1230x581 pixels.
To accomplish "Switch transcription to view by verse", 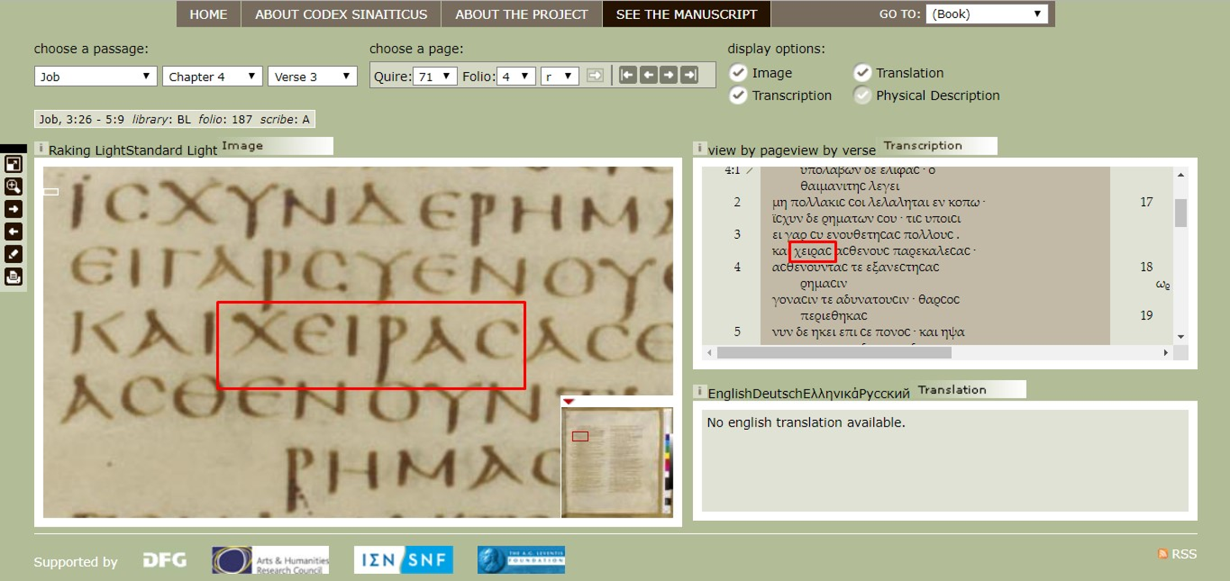I will (x=834, y=150).
